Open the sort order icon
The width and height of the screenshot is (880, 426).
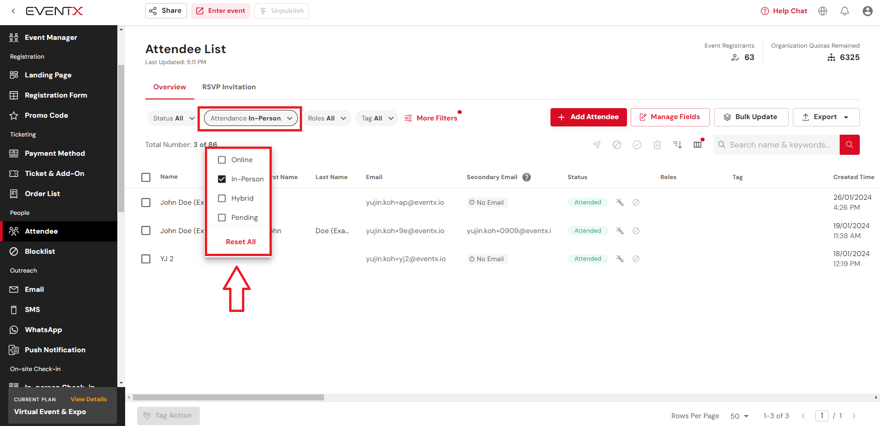677,145
